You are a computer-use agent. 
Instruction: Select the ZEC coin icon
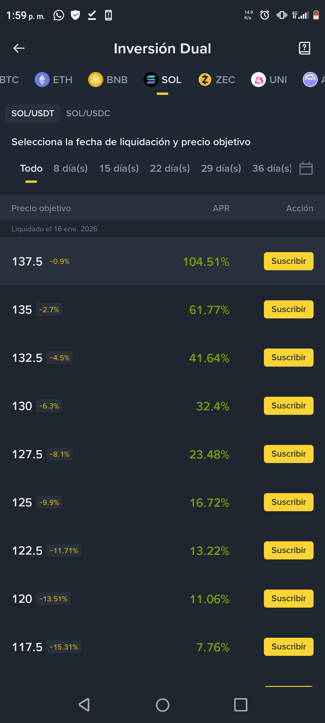[205, 80]
